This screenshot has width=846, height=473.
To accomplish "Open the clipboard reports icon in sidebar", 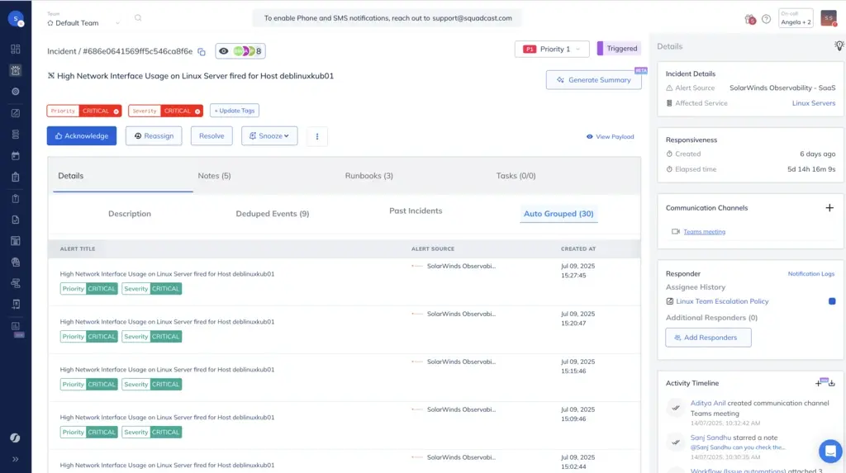I will tap(16, 177).
